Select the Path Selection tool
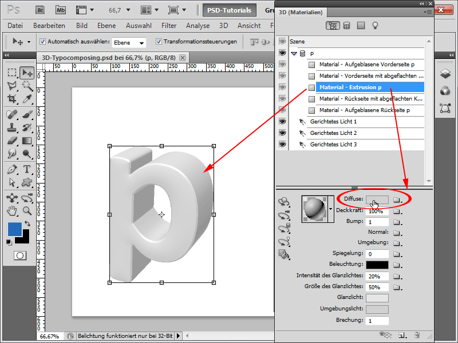The image size is (458, 343). (11, 182)
